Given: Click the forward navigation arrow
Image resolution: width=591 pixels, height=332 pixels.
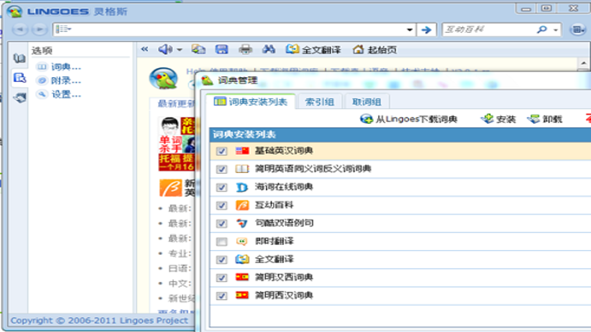Looking at the screenshot, I should point(40,30).
